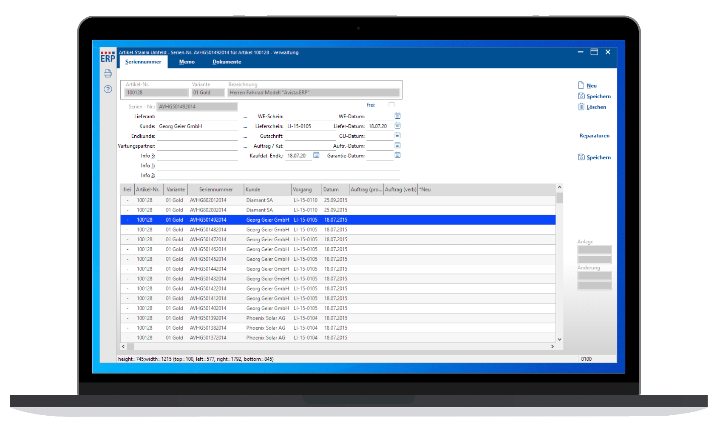Open Lieferant lookup ellipsis button

point(245,117)
